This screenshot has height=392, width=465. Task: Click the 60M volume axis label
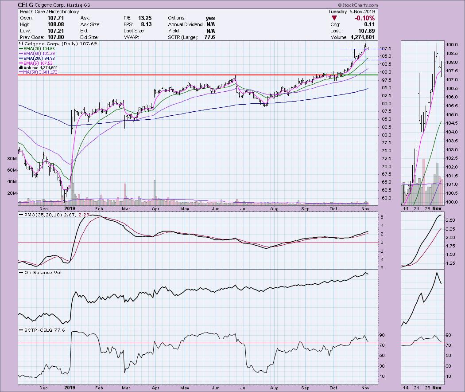[x=12, y=170]
